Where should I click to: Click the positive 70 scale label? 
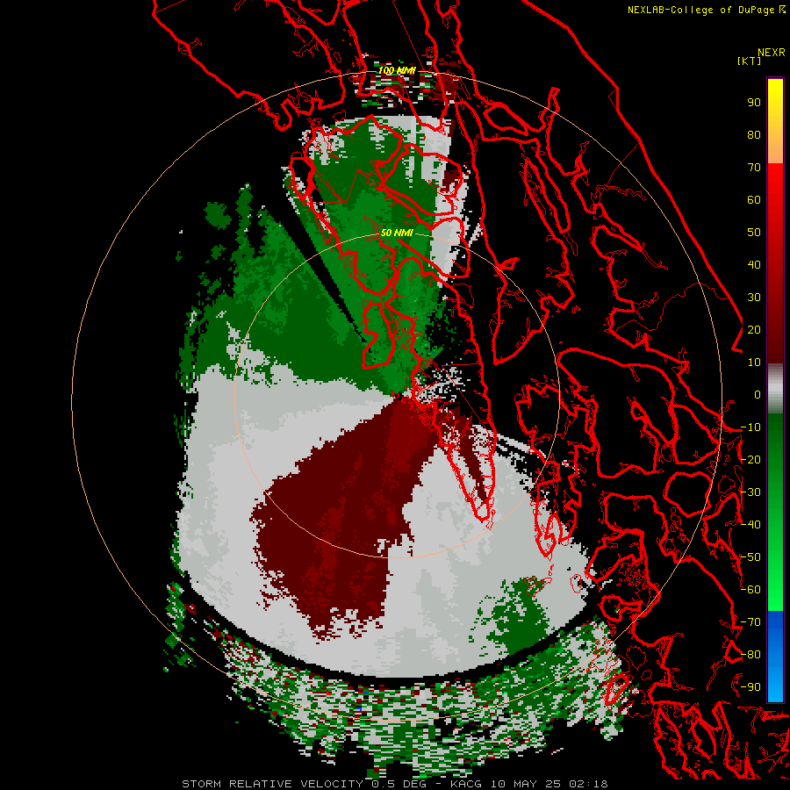point(754,168)
